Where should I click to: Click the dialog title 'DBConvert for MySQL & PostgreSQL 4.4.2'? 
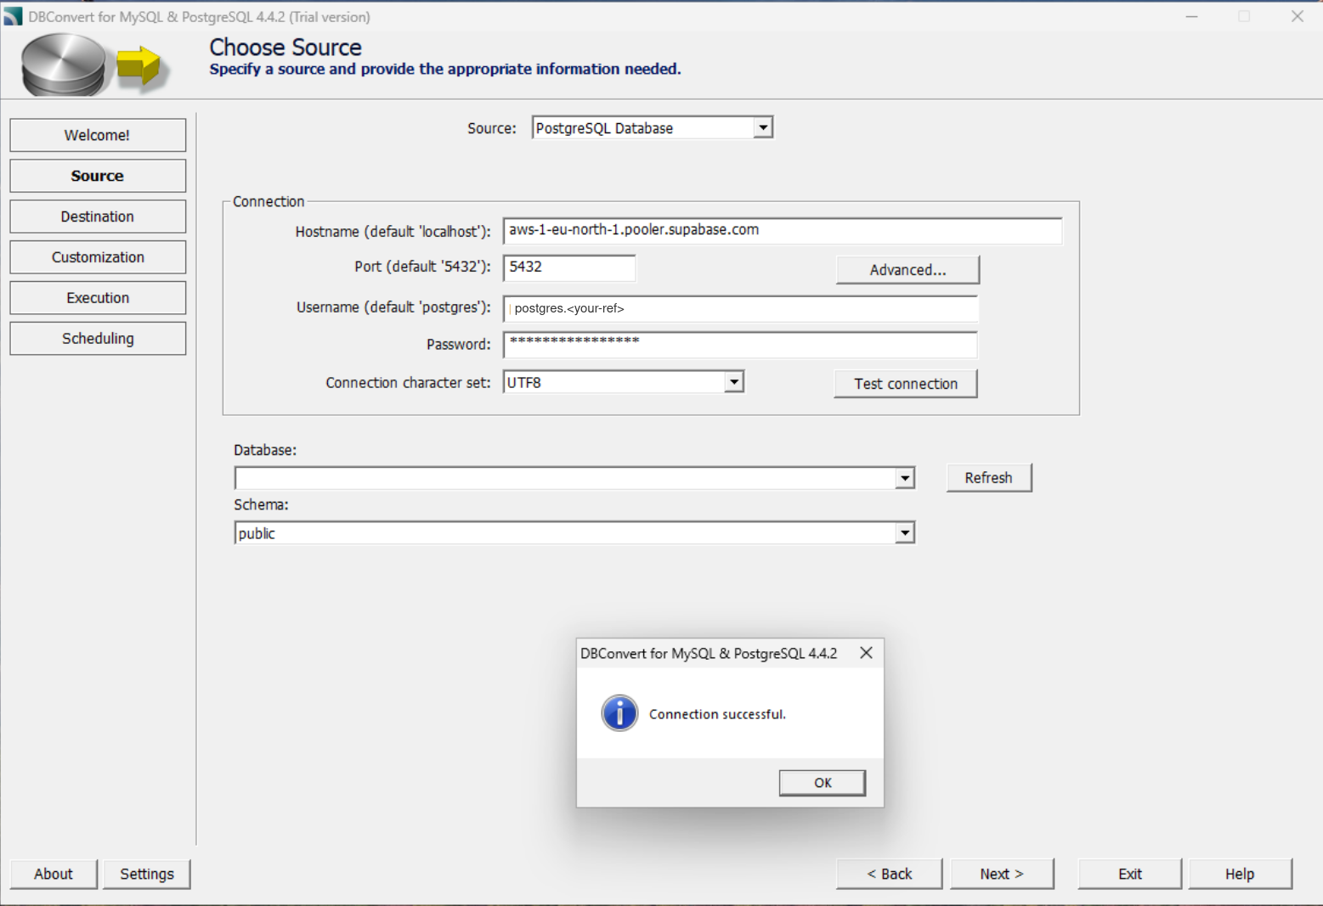pos(709,653)
